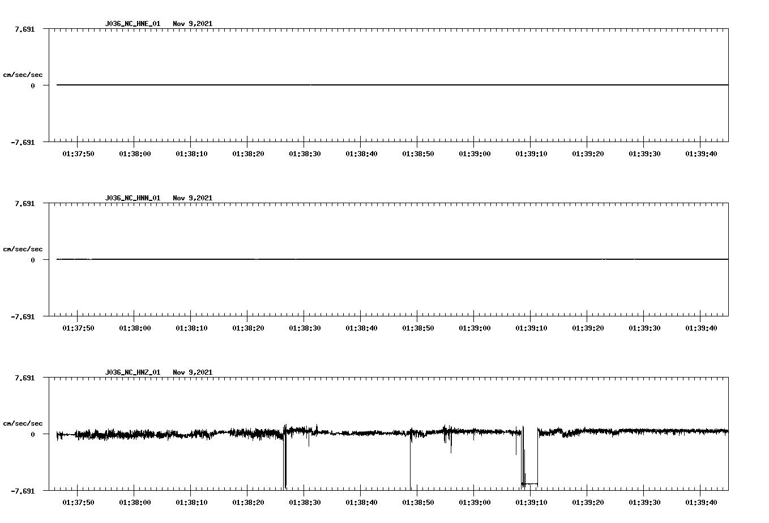Click the 01:38:50 time label under HNE plot
Screen dimensions: 769x523
[x=418, y=154]
